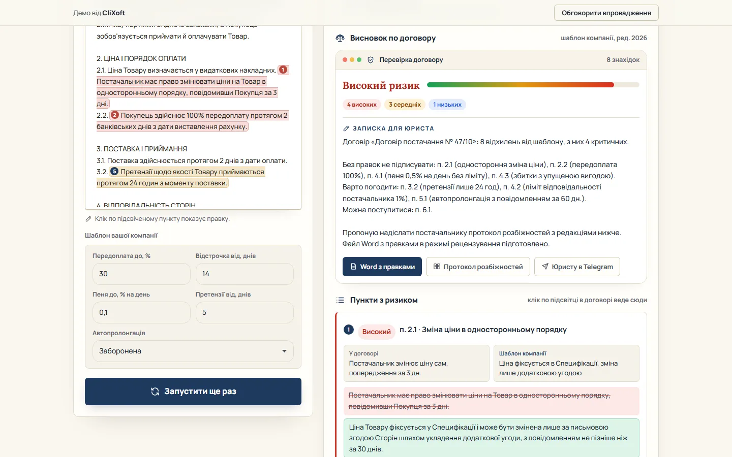Filter by 4 високих tag
Viewport: 732px width, 457px height.
coord(361,105)
